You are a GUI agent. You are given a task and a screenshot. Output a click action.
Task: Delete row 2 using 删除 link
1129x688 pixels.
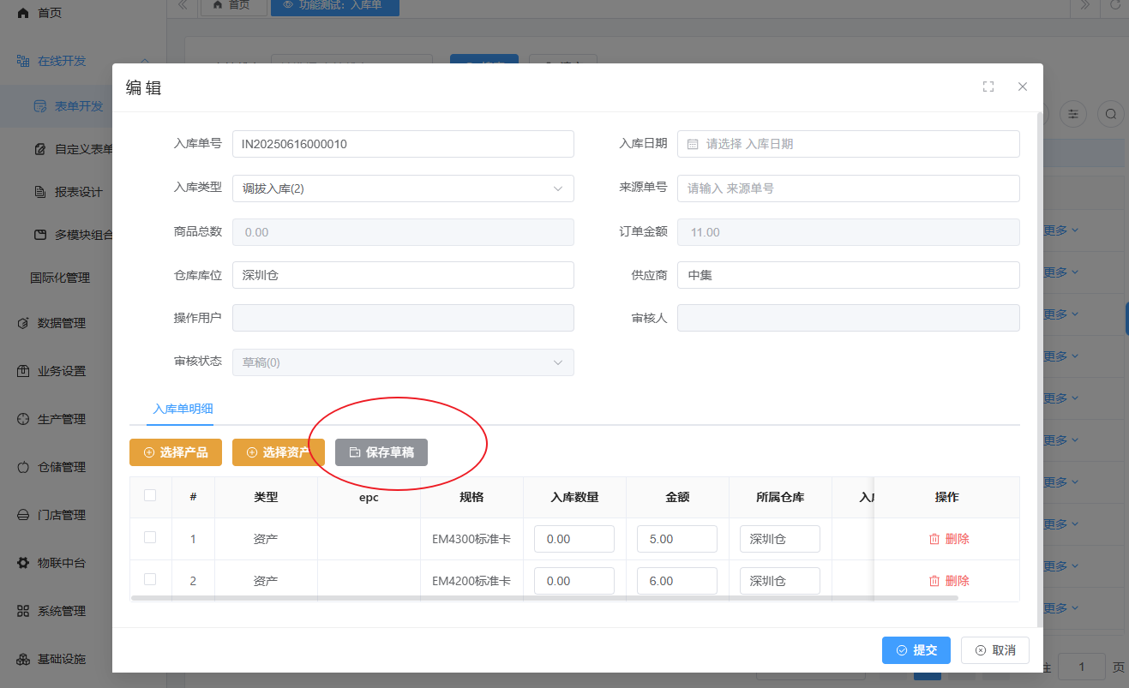[x=949, y=581]
